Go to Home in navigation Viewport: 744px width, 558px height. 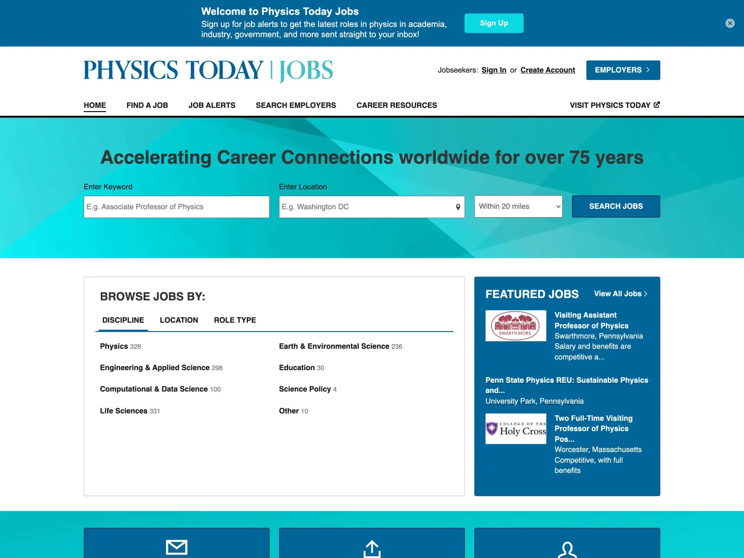tap(95, 106)
